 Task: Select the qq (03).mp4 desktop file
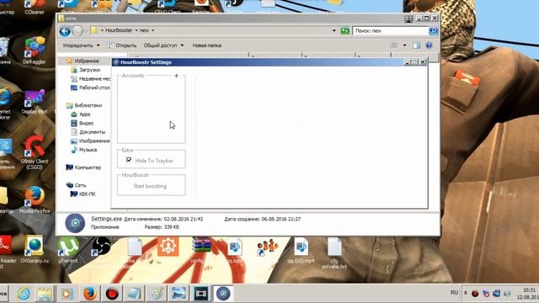click(x=302, y=250)
